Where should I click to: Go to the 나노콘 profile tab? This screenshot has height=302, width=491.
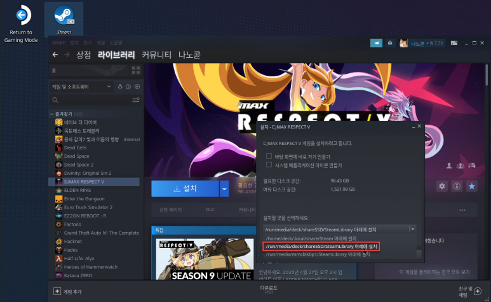(189, 55)
